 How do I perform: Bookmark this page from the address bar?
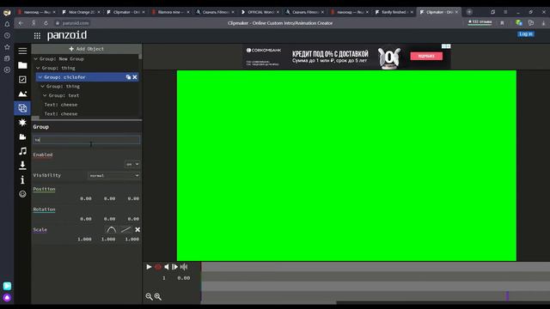[x=502, y=23]
